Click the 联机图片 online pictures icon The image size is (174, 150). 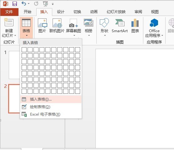click(x=57, y=23)
